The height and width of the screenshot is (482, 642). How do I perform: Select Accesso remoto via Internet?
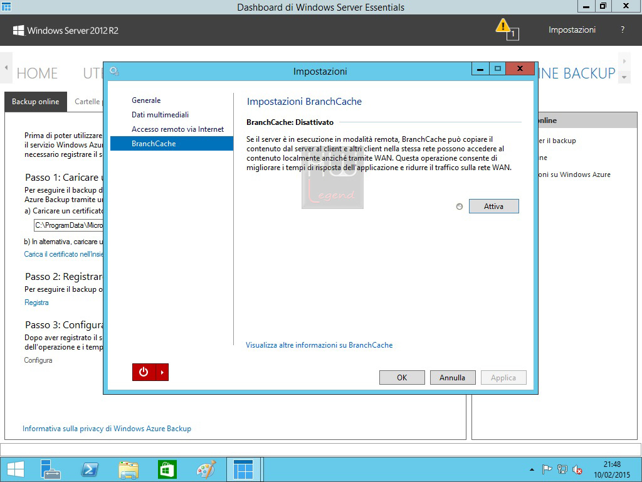coord(177,129)
